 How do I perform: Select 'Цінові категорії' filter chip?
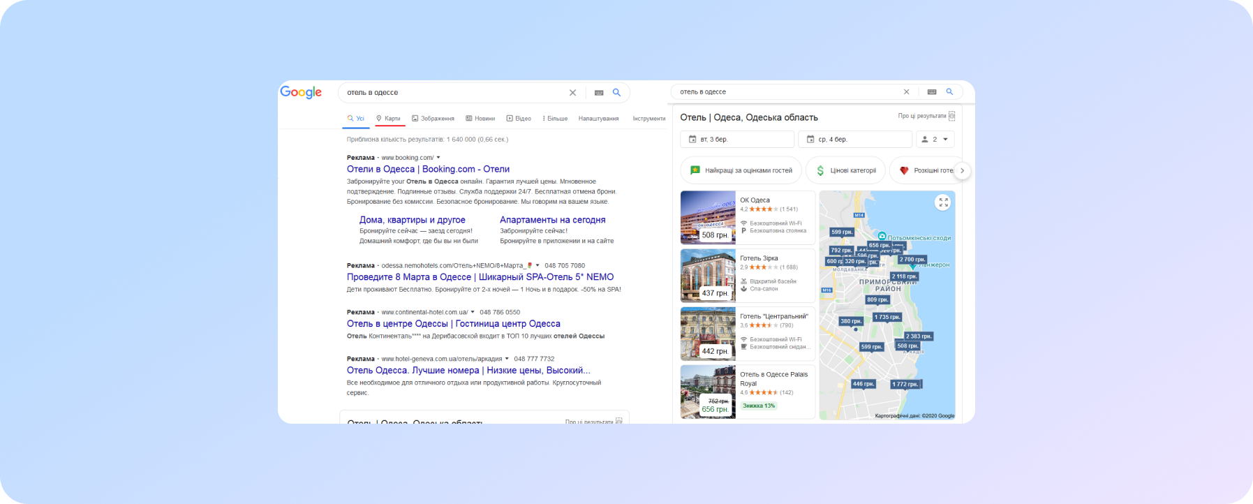pos(845,170)
